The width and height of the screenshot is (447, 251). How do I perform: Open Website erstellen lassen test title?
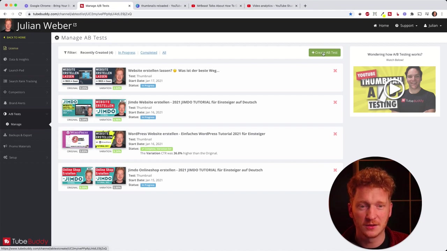[x=174, y=70]
